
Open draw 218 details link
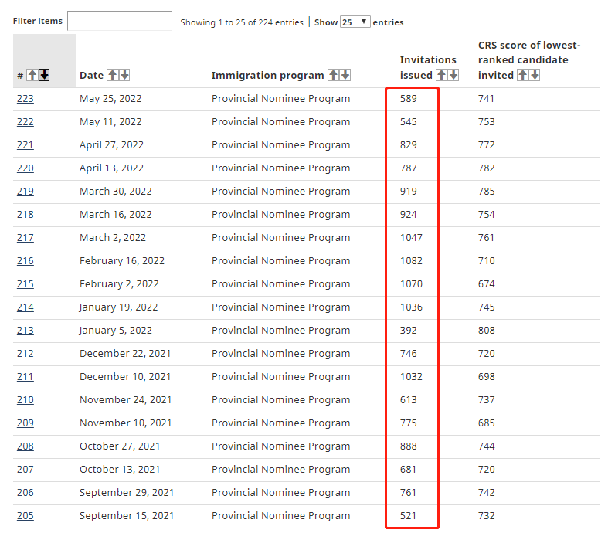(x=25, y=215)
